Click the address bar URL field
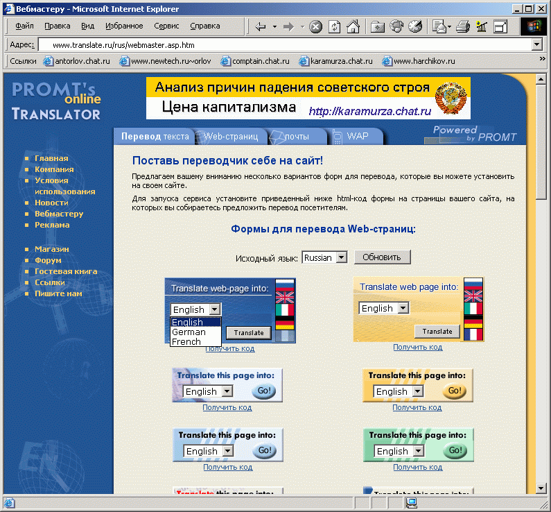551x512 pixels. 286,45
